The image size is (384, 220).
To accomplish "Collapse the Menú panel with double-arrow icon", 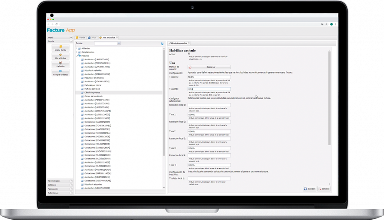I will 71,37.
